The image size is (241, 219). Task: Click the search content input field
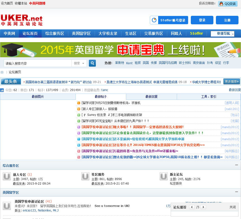pos(38,63)
